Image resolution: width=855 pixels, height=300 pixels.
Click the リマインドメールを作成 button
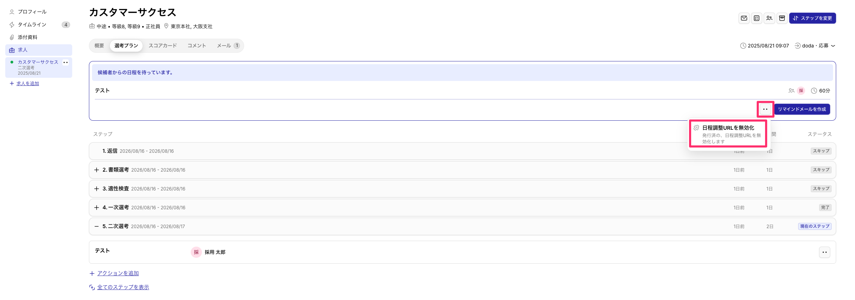point(802,109)
